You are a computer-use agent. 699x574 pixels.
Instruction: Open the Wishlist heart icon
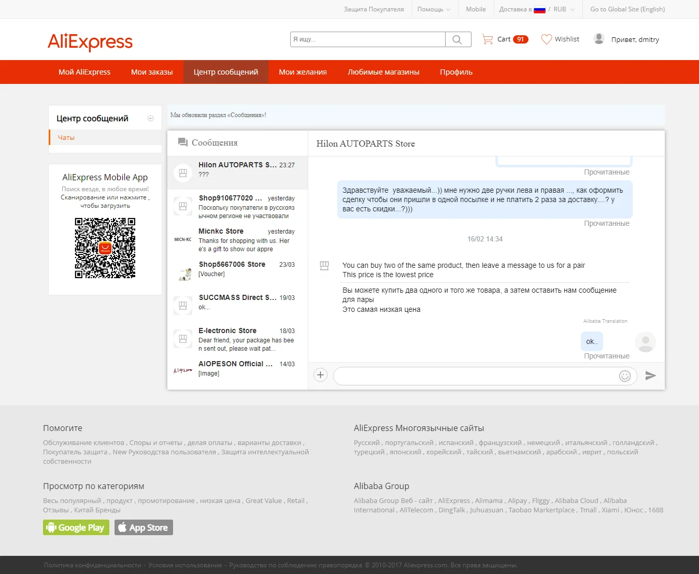546,39
